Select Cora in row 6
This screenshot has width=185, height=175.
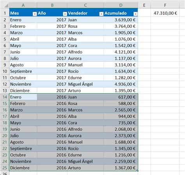pyautogui.click(x=85, y=46)
